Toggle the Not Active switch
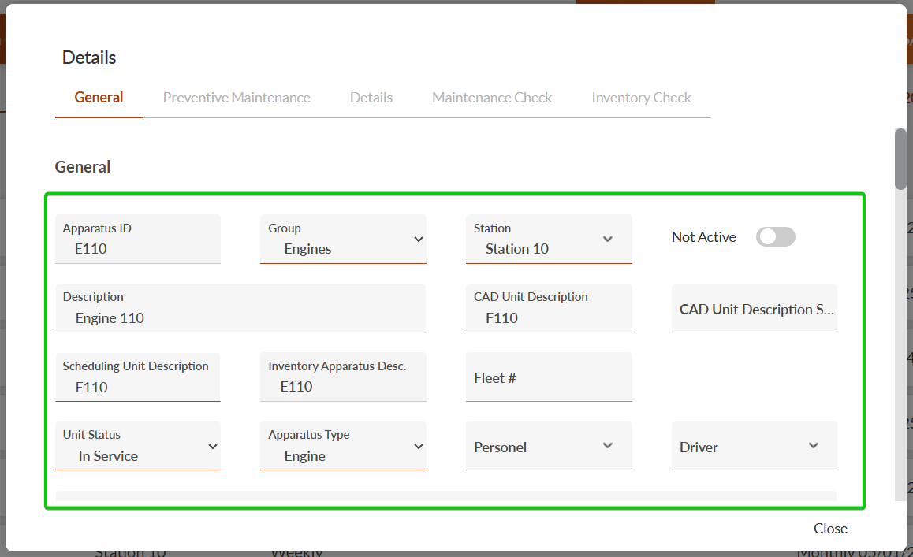Image resolution: width=913 pixels, height=557 pixels. click(775, 237)
